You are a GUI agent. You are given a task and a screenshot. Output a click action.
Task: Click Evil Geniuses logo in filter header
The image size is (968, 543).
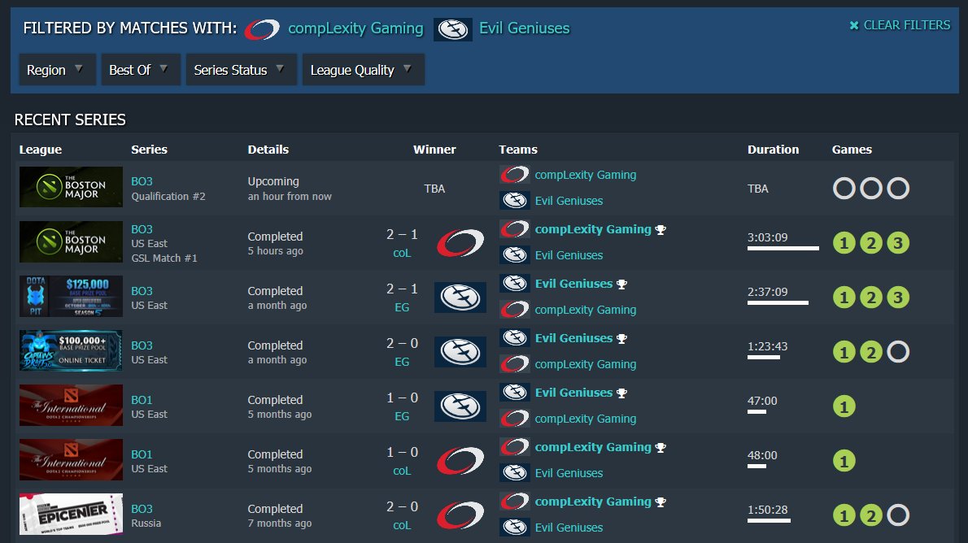453,29
